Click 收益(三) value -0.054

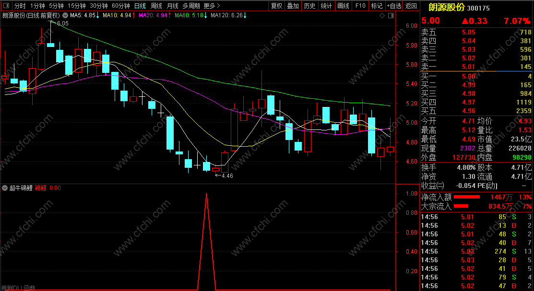click(465, 186)
